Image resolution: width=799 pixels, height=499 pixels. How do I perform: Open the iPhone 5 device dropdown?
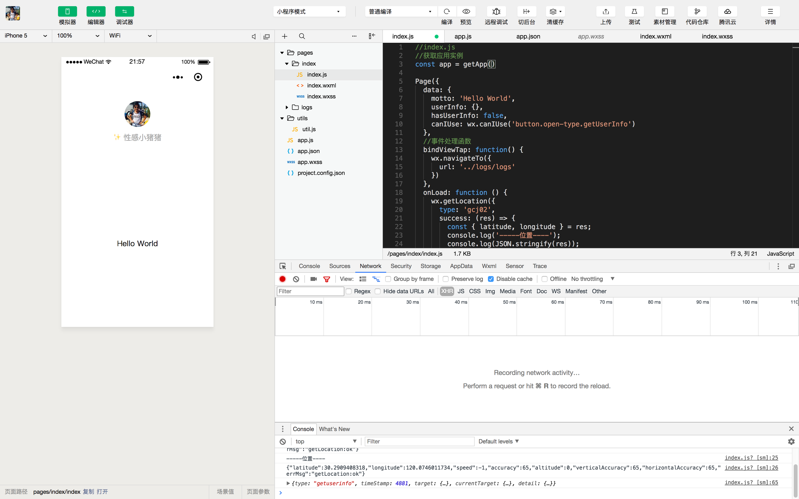pyautogui.click(x=26, y=36)
